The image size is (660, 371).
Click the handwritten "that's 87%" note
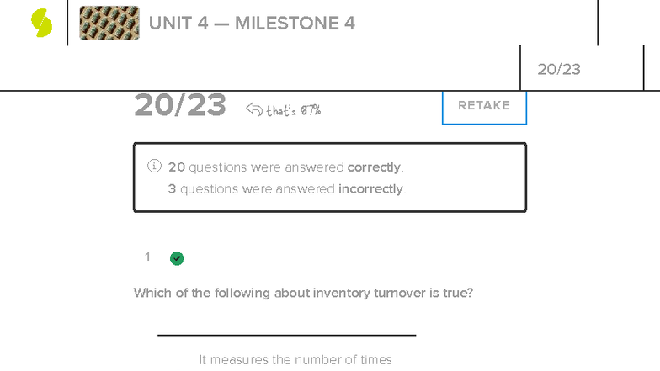(x=293, y=110)
